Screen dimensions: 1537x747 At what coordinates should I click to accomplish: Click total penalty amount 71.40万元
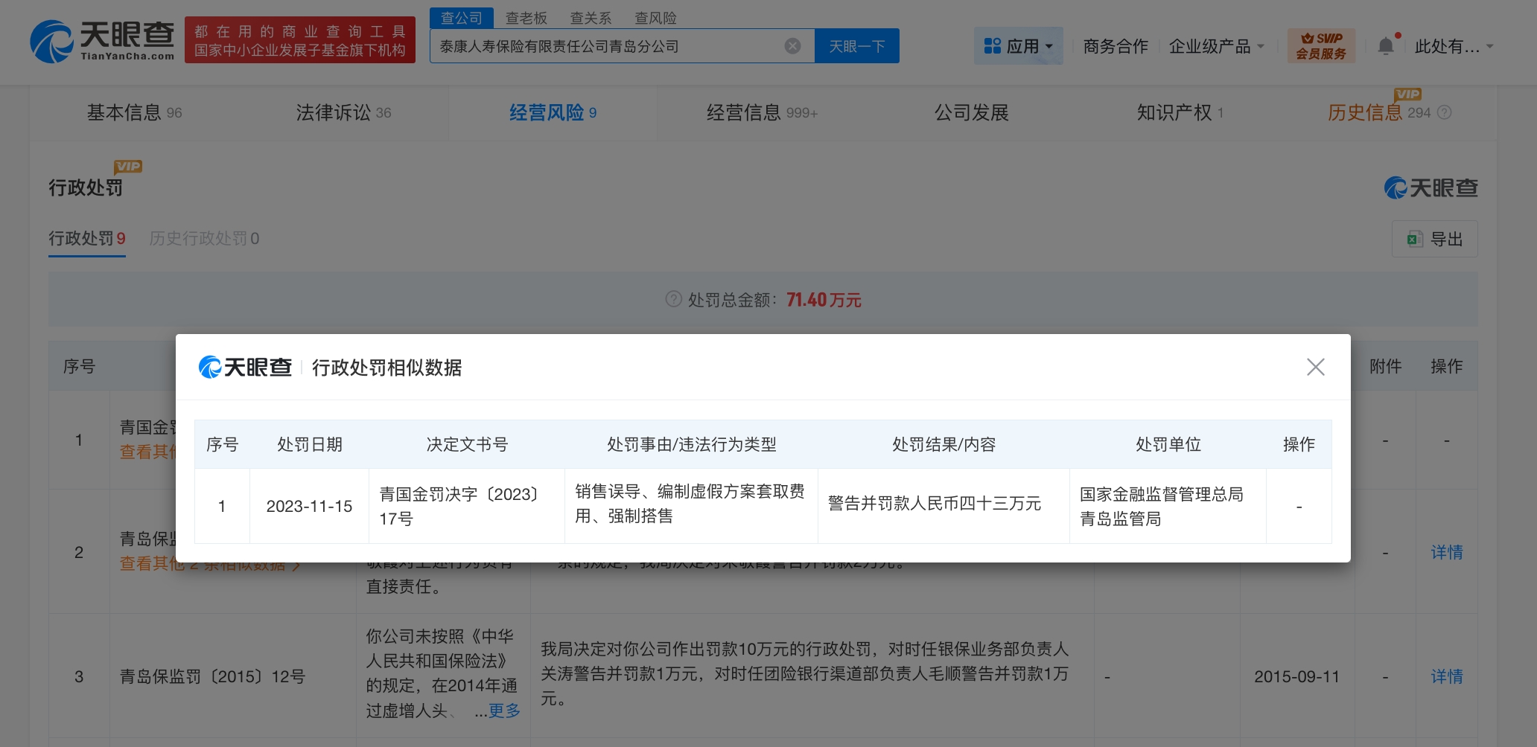click(824, 299)
